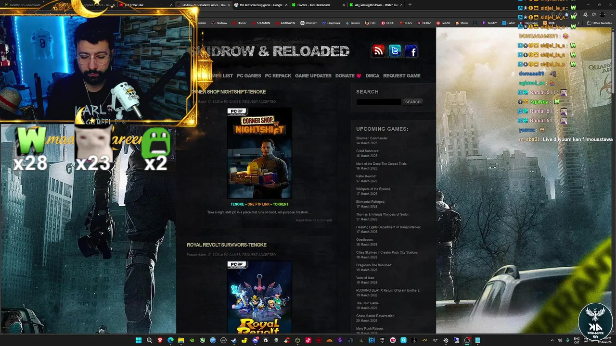Click the Royal Revolt cover image
The width and height of the screenshot is (616, 346).
(259, 297)
